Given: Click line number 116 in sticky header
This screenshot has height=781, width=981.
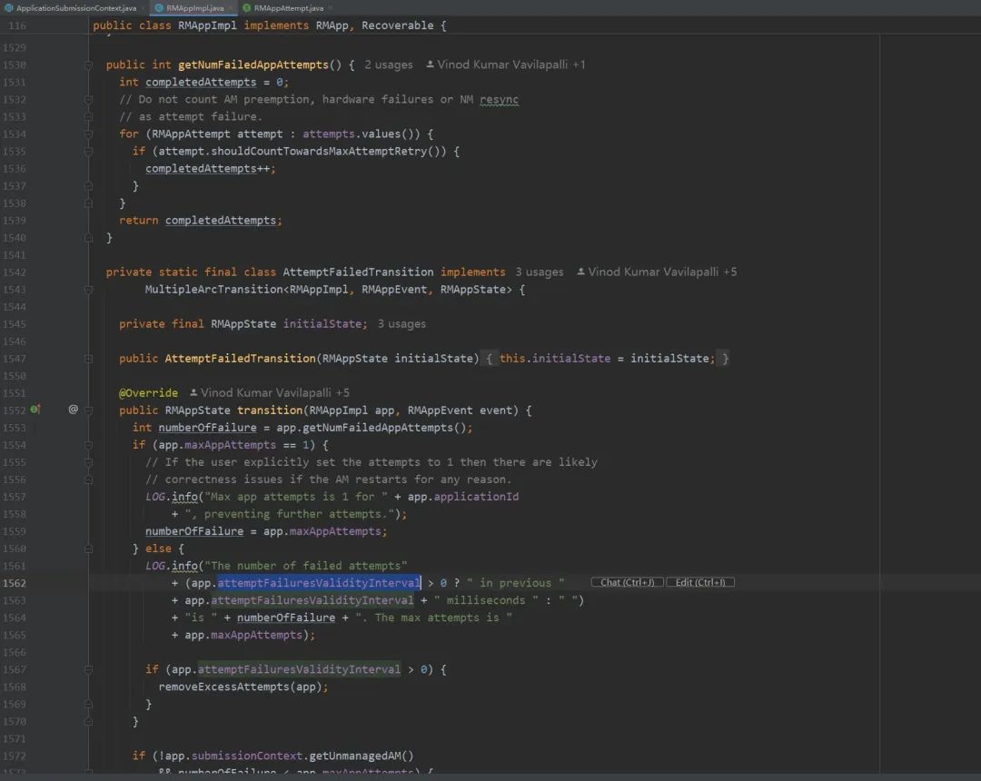Looking at the screenshot, I should 17,25.
